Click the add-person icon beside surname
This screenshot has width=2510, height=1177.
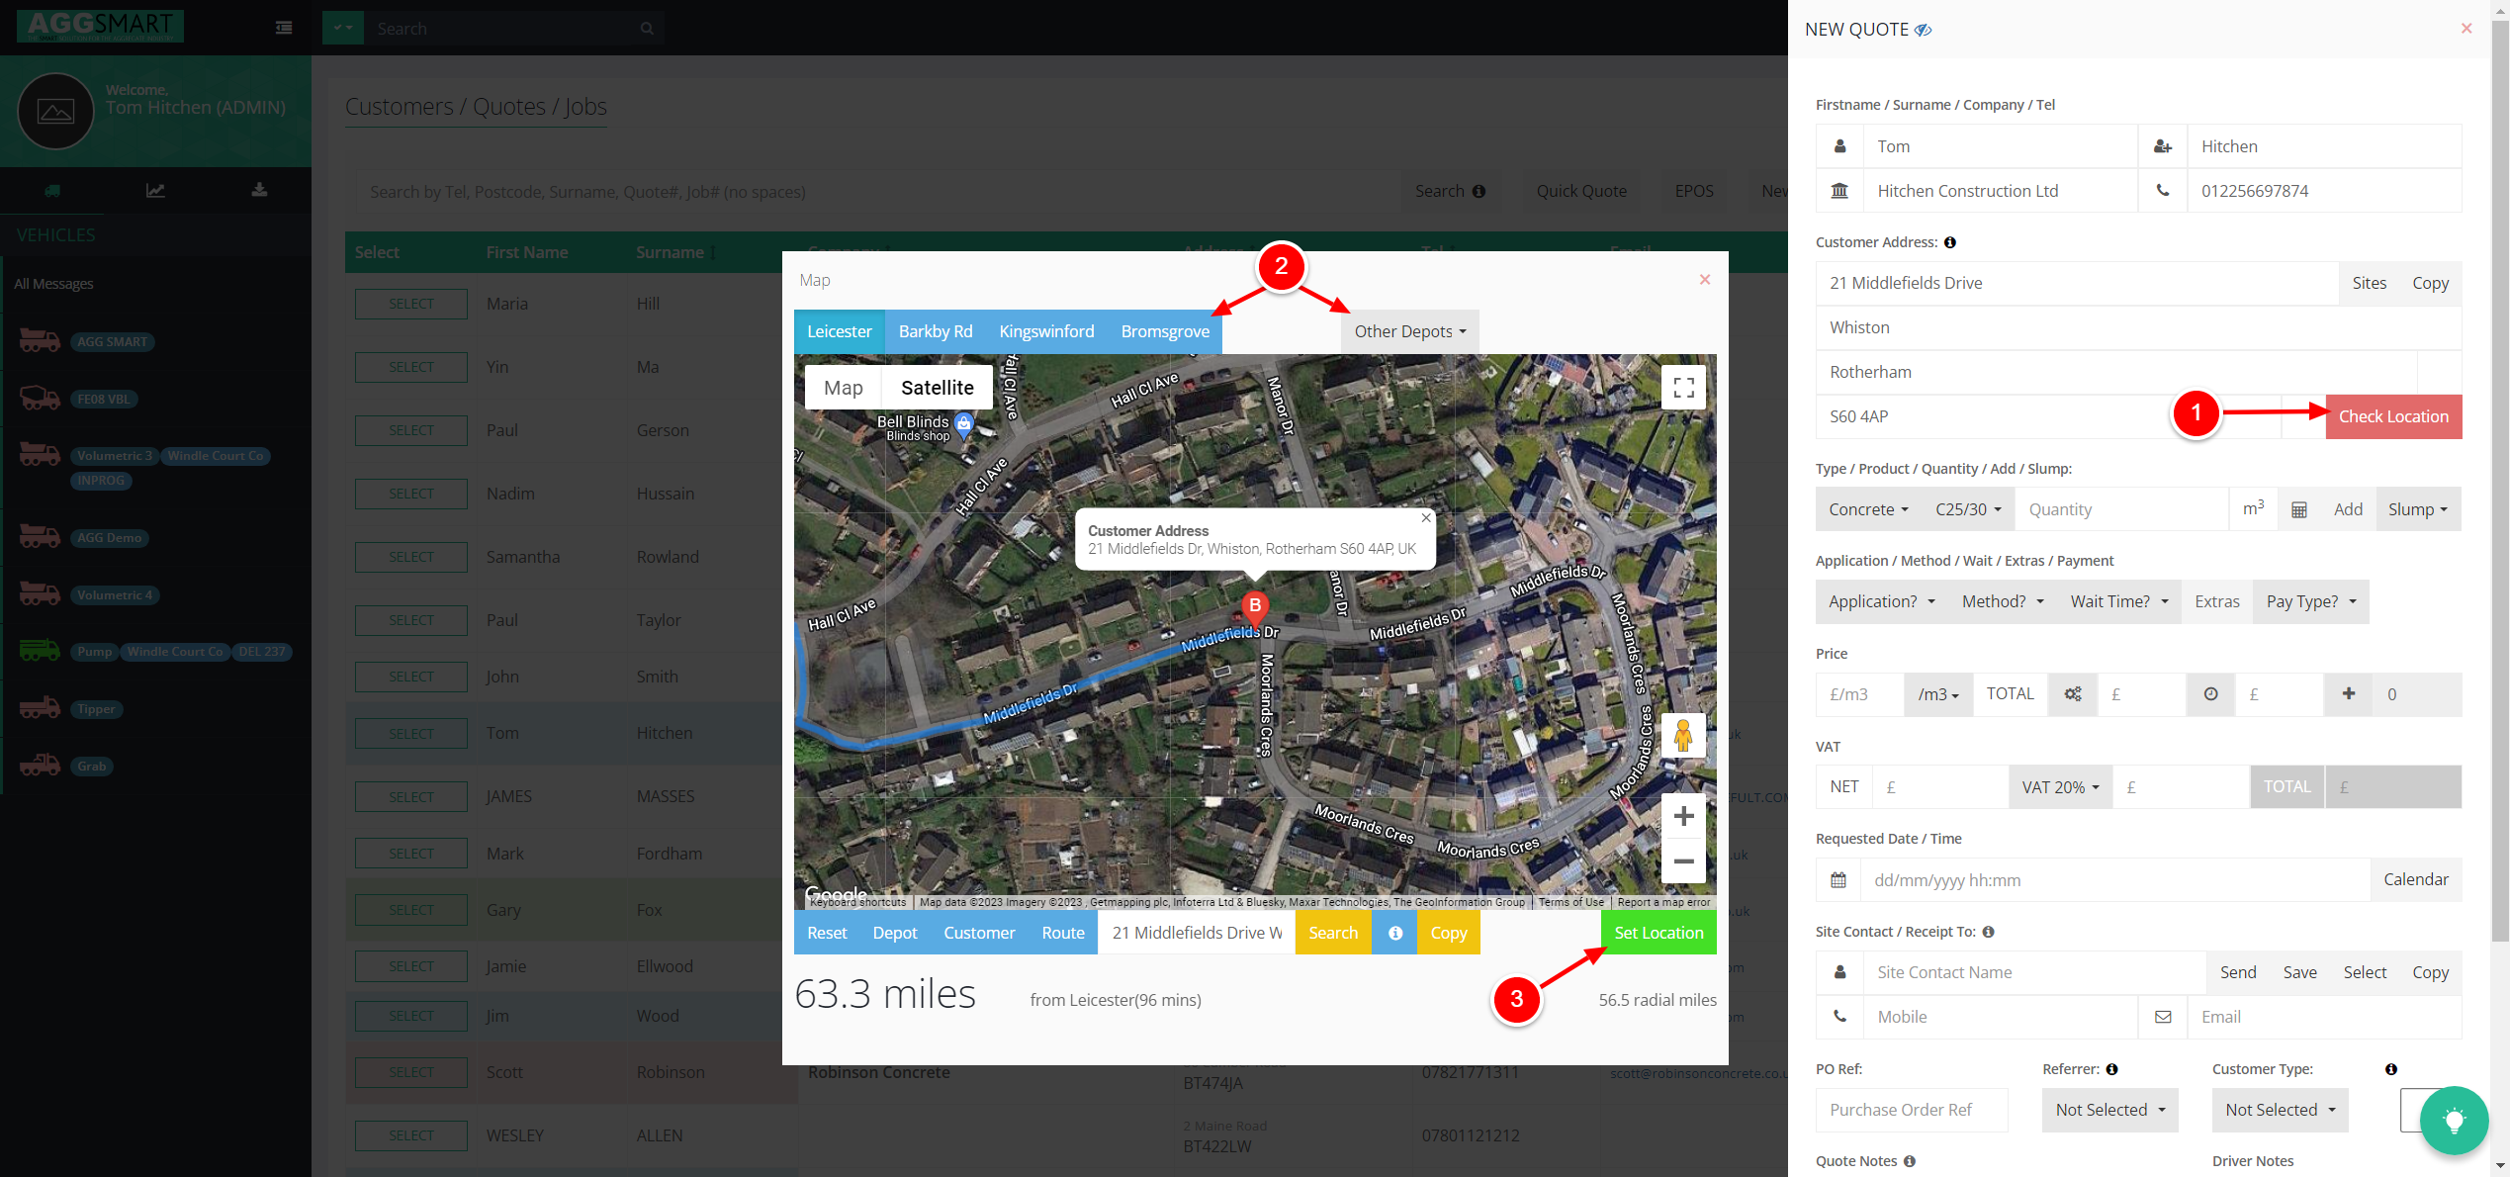[2163, 146]
